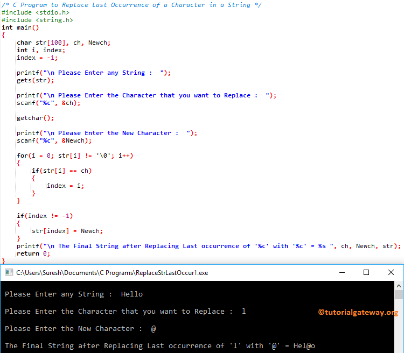The height and width of the screenshot is (353, 404).
Task: Minimize the ReplaceStrLastOccur1.exe console window
Action: click(x=342, y=272)
